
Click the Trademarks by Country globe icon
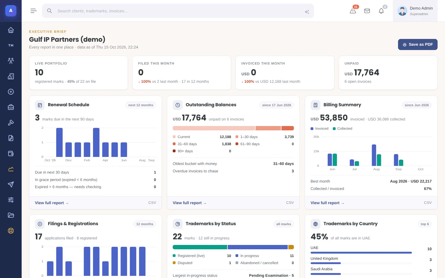click(x=316, y=224)
